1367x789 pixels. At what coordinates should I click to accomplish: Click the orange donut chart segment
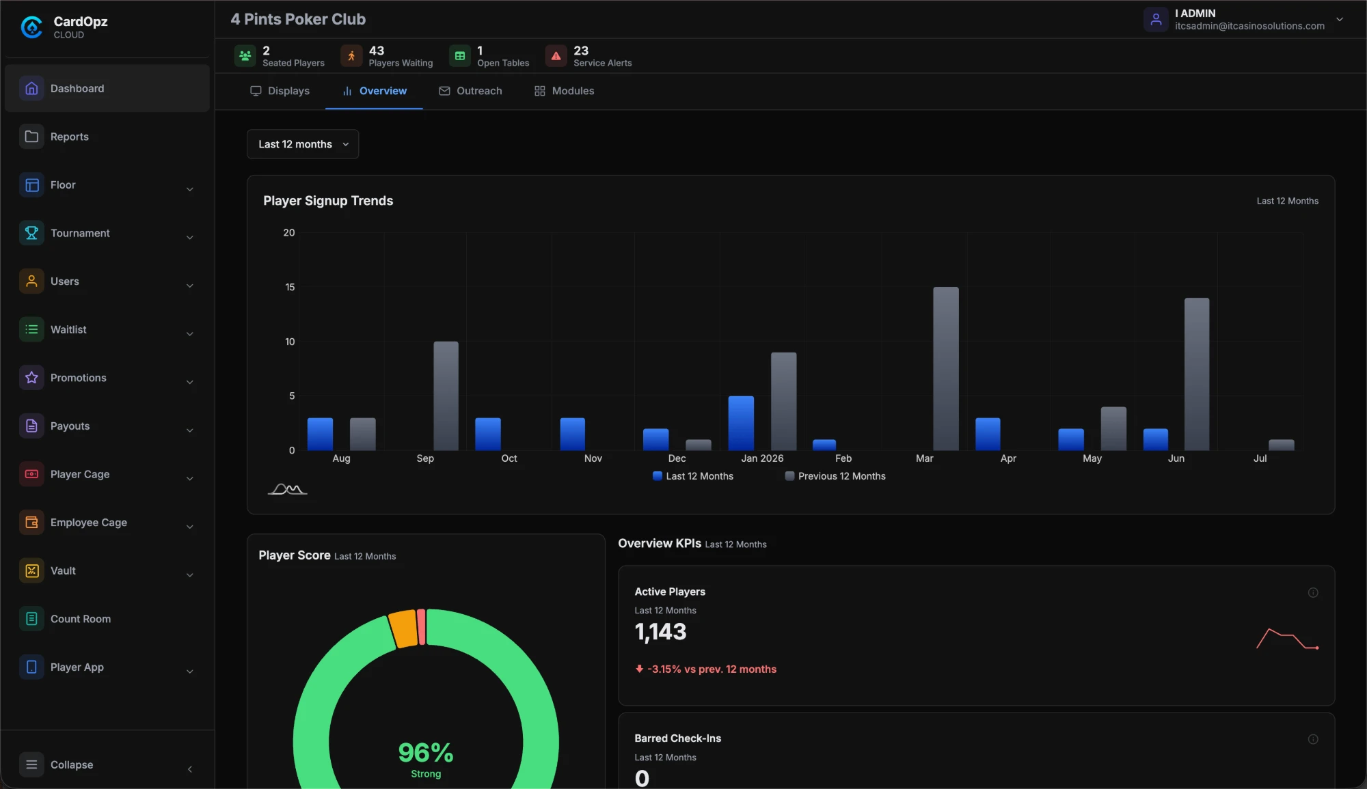tap(403, 628)
